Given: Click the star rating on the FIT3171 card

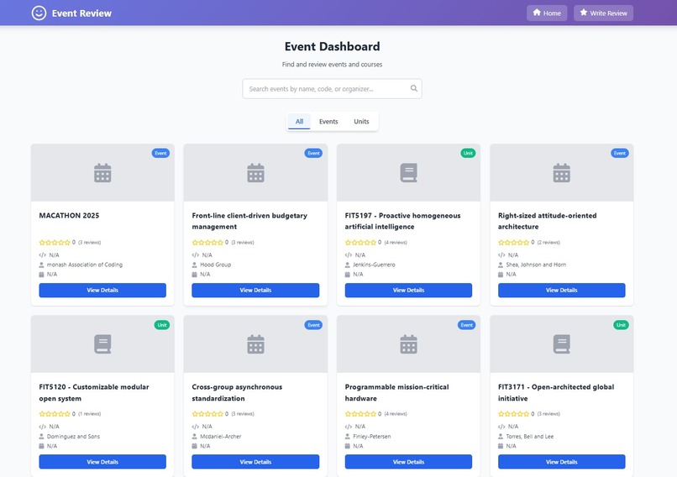Looking at the screenshot, I should 514,414.
